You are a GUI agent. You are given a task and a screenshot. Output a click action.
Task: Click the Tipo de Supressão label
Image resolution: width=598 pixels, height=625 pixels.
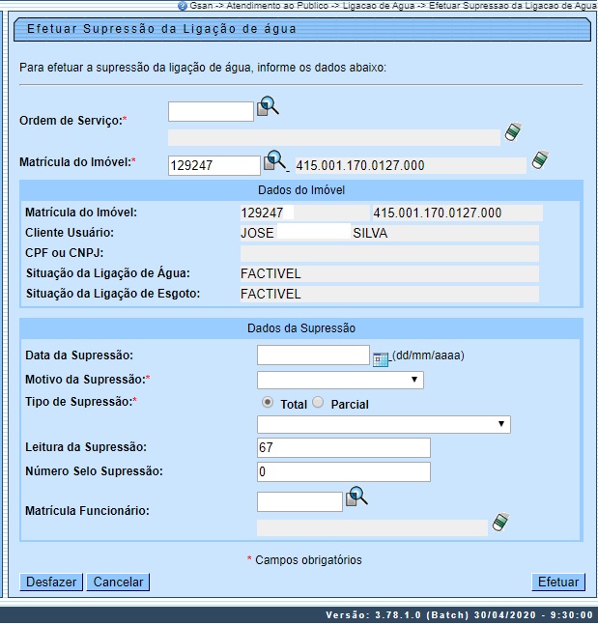pyautogui.click(x=81, y=402)
